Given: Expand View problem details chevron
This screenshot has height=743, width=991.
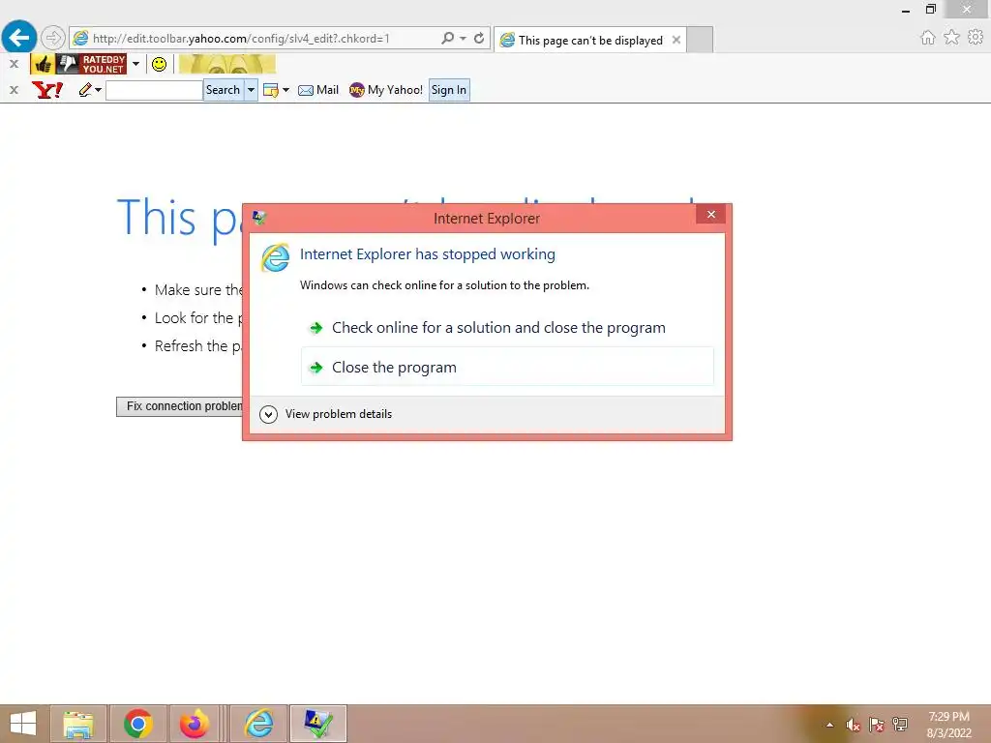Looking at the screenshot, I should [x=269, y=414].
